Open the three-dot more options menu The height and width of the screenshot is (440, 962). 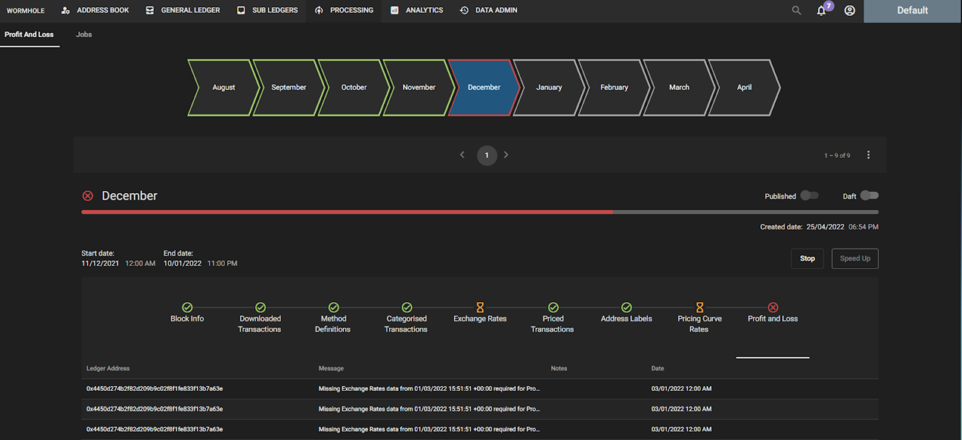(868, 155)
